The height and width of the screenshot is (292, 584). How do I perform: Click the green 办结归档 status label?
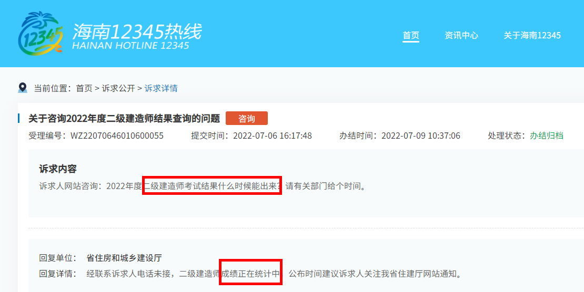click(546, 135)
